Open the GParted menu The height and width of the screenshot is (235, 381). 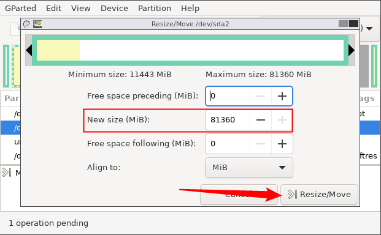pyautogui.click(x=20, y=8)
